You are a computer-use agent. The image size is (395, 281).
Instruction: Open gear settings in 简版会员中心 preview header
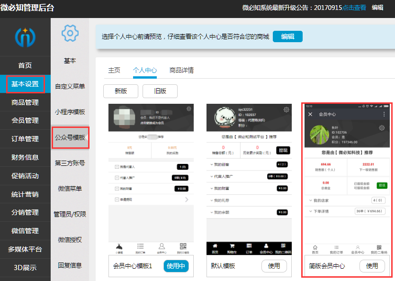tap(382, 127)
